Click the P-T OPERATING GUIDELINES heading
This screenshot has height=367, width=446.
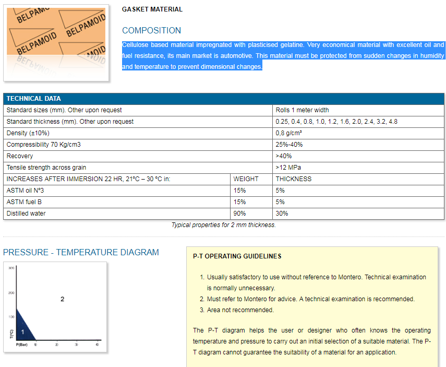click(x=237, y=256)
